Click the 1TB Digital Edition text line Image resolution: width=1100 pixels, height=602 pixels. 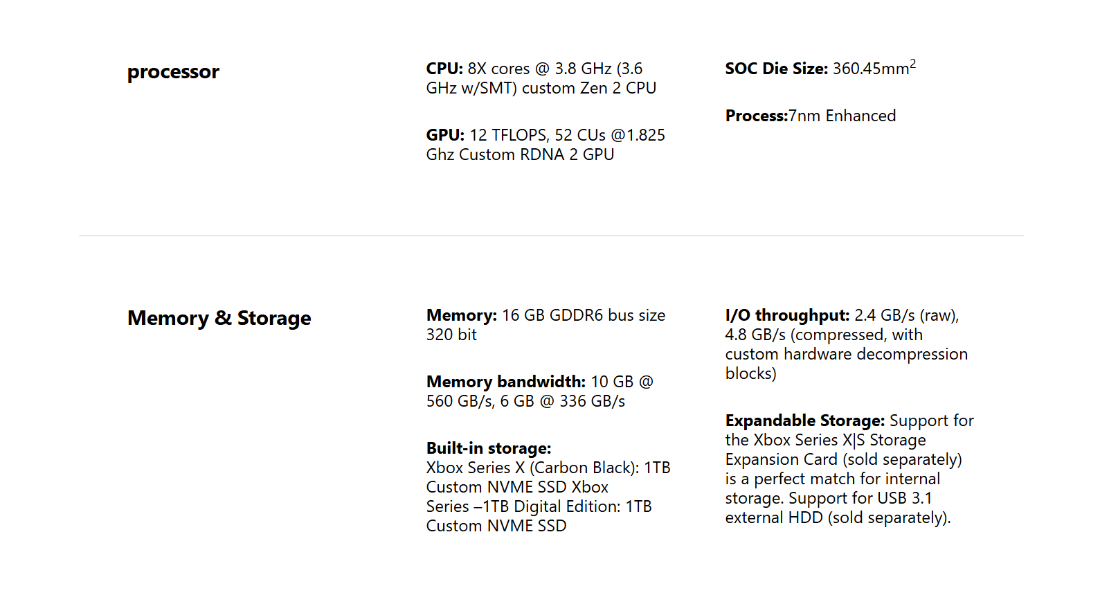pos(539,506)
